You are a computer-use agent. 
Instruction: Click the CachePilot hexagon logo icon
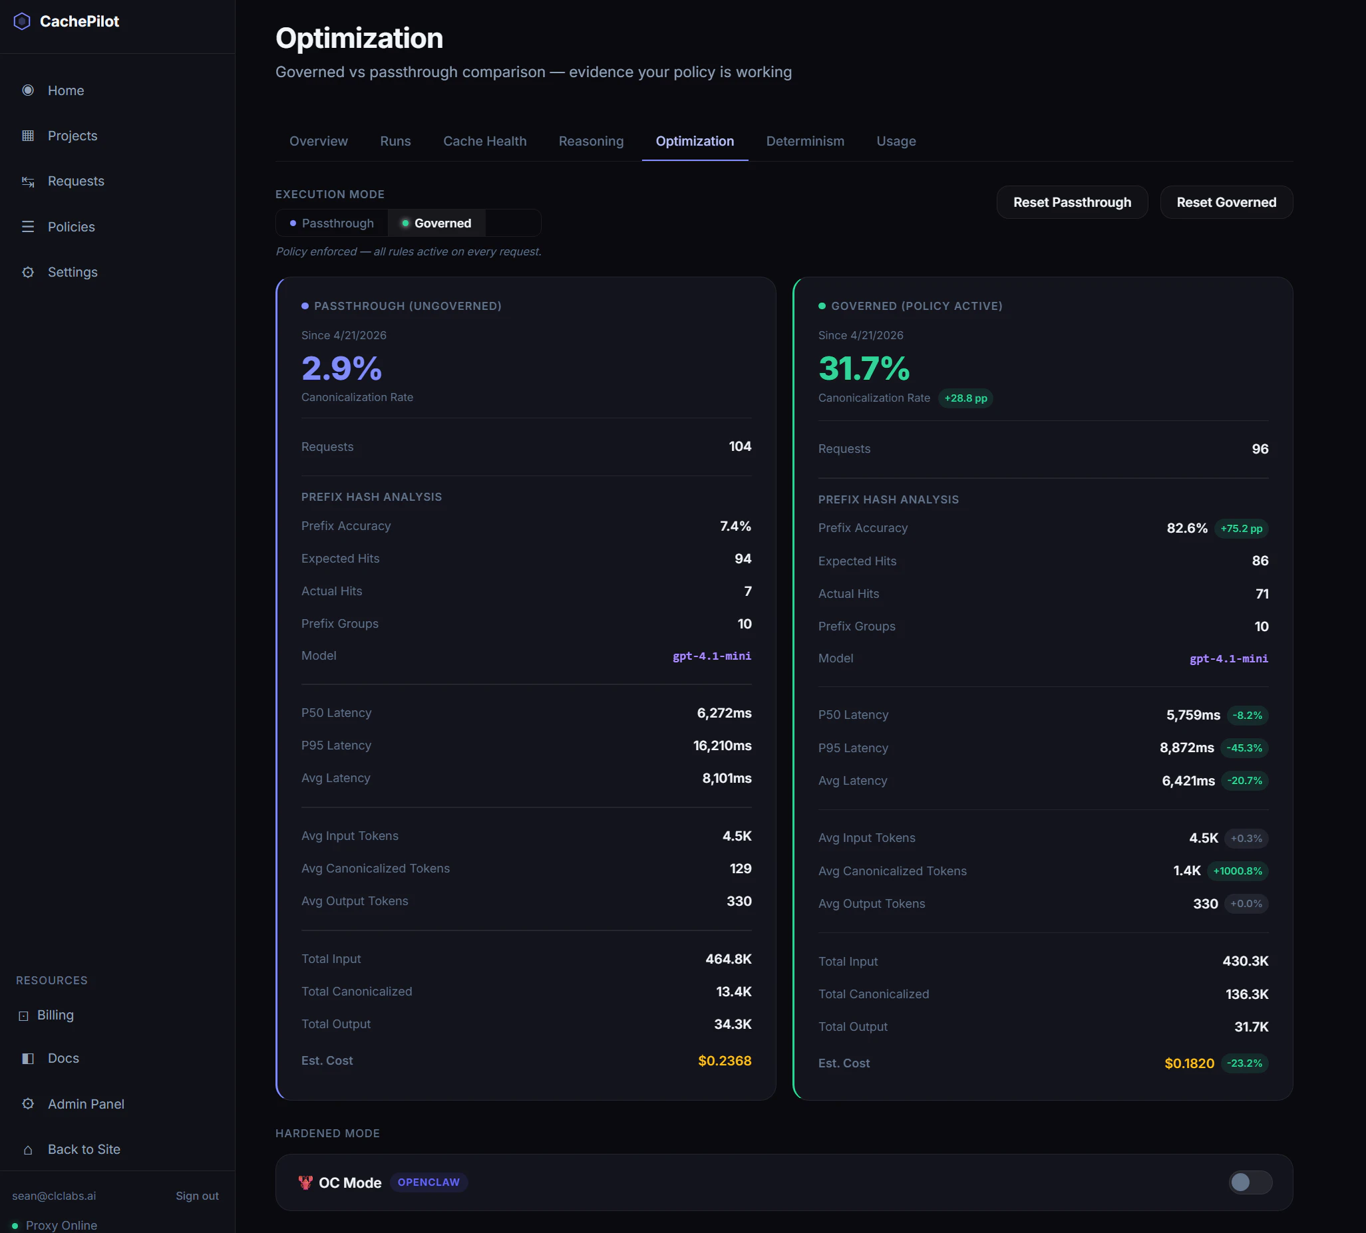click(22, 22)
